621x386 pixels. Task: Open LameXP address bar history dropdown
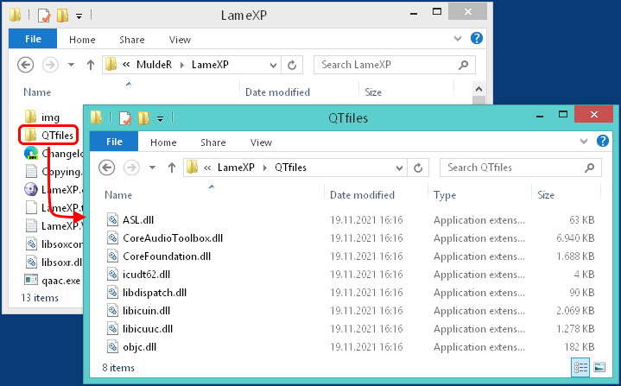point(273,66)
